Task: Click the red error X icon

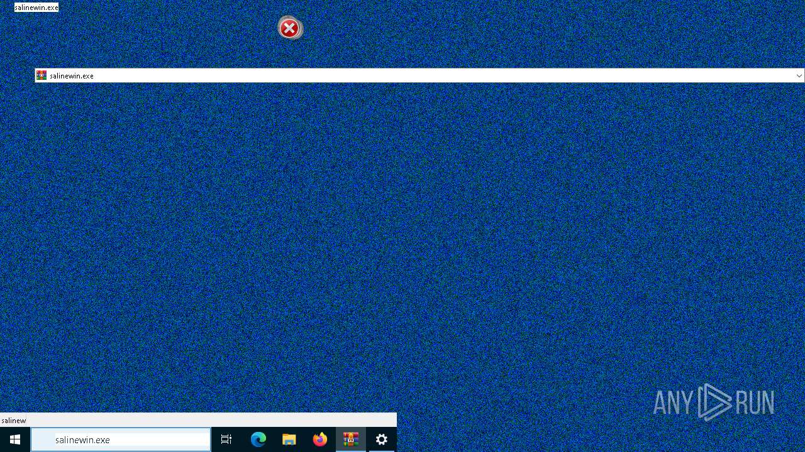Action: [289, 28]
